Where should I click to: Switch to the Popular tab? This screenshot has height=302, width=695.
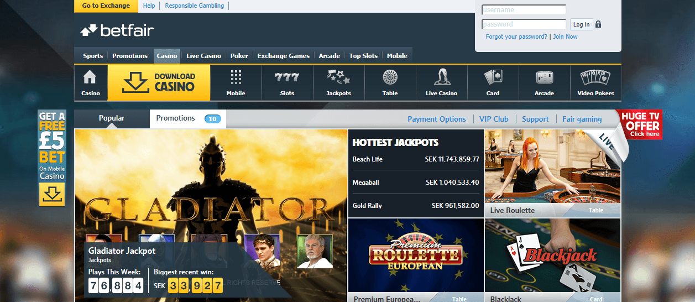(x=112, y=118)
